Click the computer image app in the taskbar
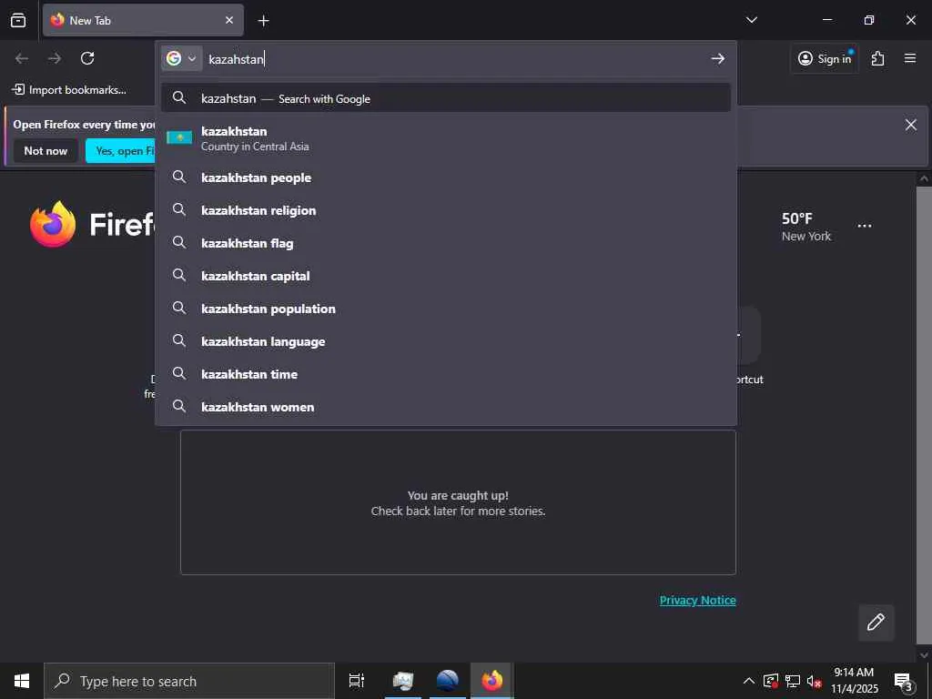 [402, 681]
